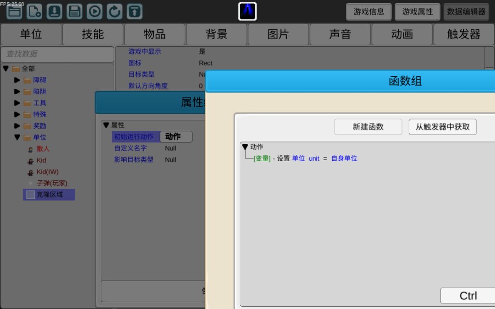Expand the 障碍 folder

tap(17, 80)
